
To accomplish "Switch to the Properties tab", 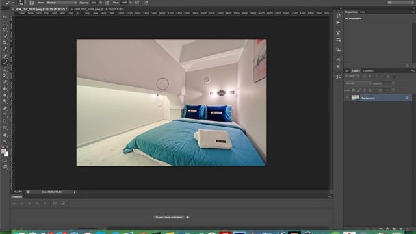I will [351, 12].
